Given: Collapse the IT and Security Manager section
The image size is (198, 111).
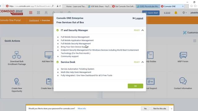Looking at the screenshot, I should pyautogui.click(x=143, y=30).
